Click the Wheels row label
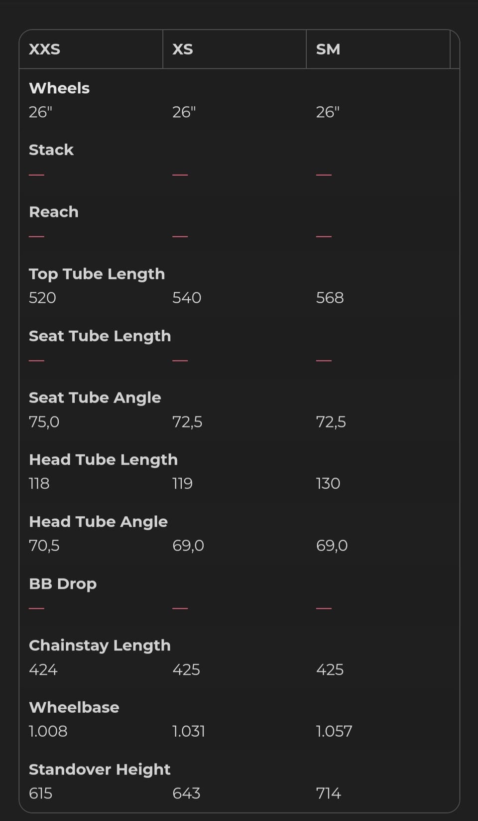 pos(59,88)
